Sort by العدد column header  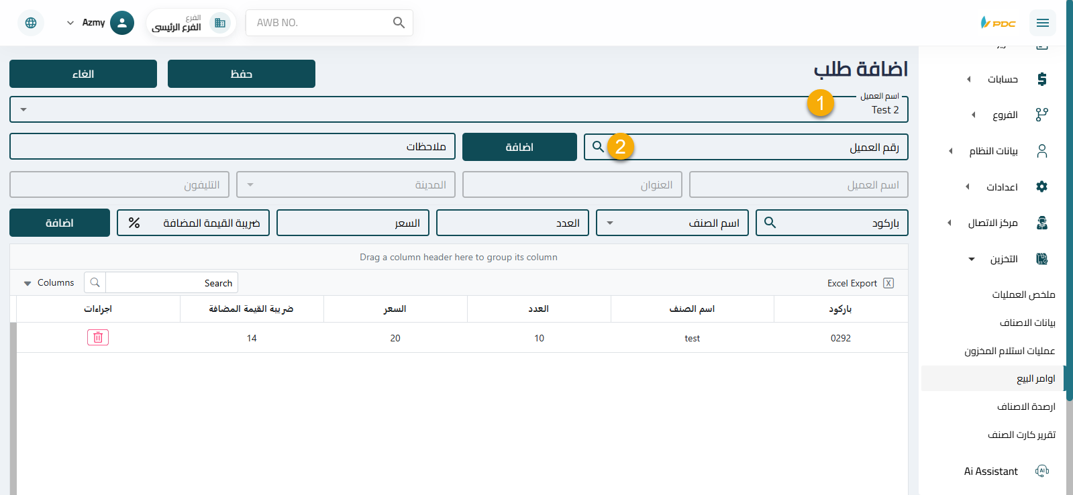pyautogui.click(x=539, y=309)
